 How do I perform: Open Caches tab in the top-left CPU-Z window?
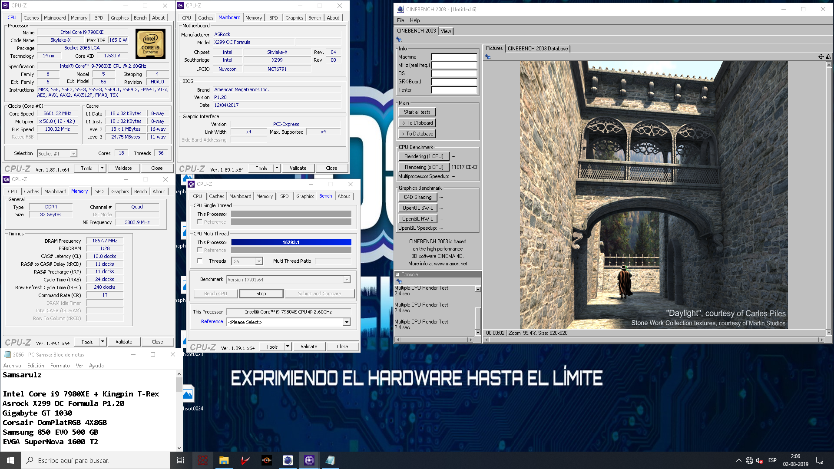point(31,18)
